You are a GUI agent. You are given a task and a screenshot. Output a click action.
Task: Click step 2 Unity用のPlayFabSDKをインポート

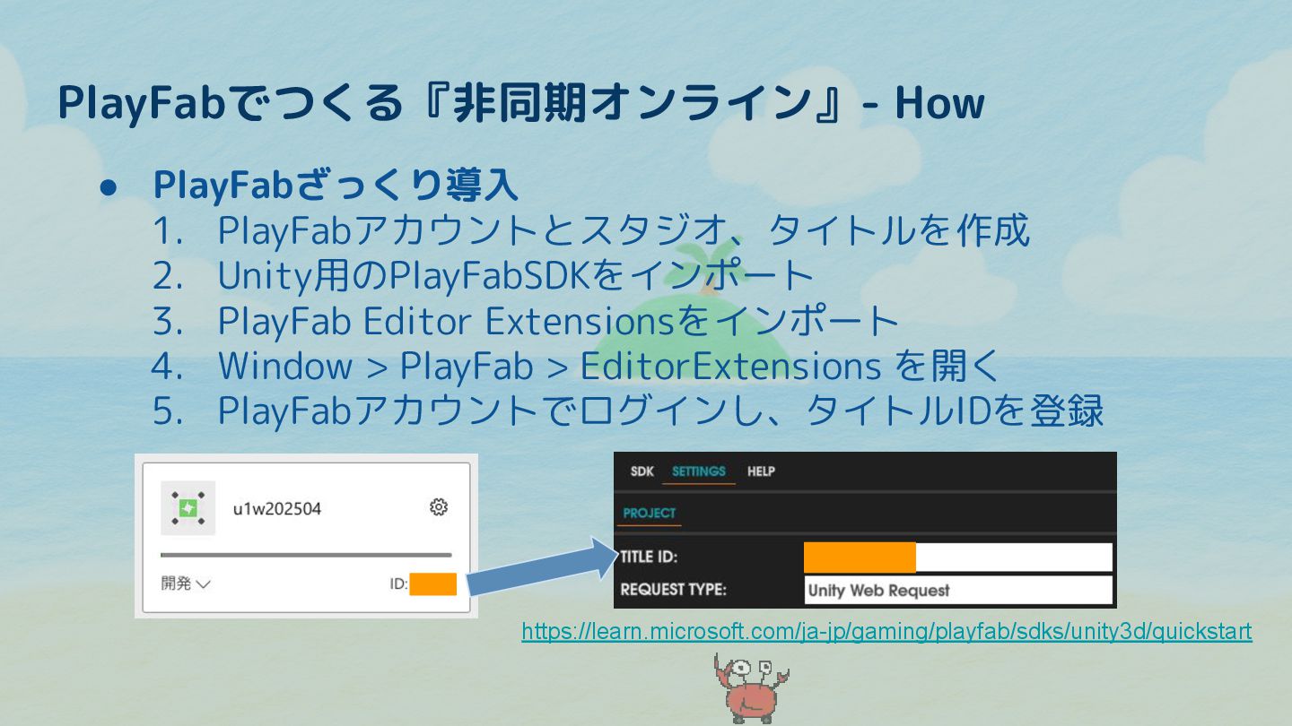tap(516, 276)
